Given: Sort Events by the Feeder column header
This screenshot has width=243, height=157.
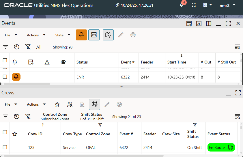Looking at the screenshot, I should tap(147, 62).
